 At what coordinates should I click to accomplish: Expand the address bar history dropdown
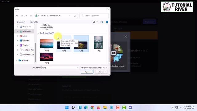pos(70,16)
